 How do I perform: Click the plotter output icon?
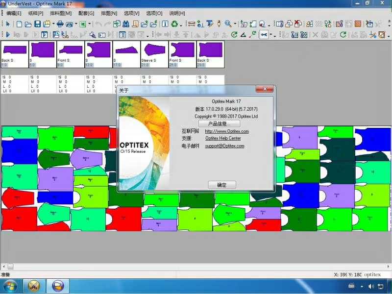(x=70, y=24)
